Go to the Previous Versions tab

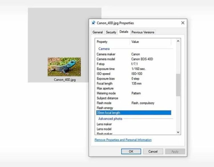pos(143,32)
